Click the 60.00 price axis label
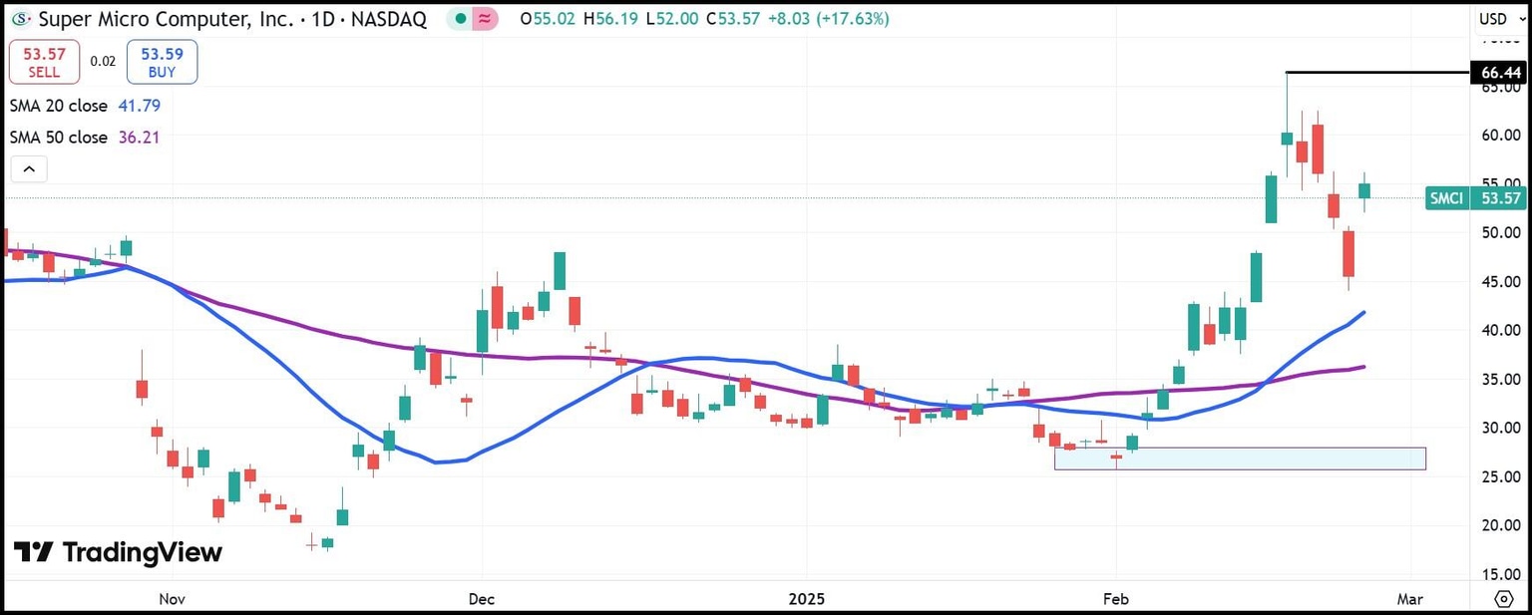This screenshot has width=1532, height=615. tap(1499, 136)
